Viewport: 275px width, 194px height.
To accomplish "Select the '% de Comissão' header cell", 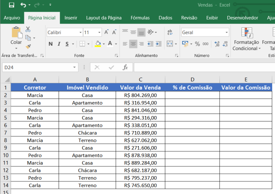I will [192, 88].
